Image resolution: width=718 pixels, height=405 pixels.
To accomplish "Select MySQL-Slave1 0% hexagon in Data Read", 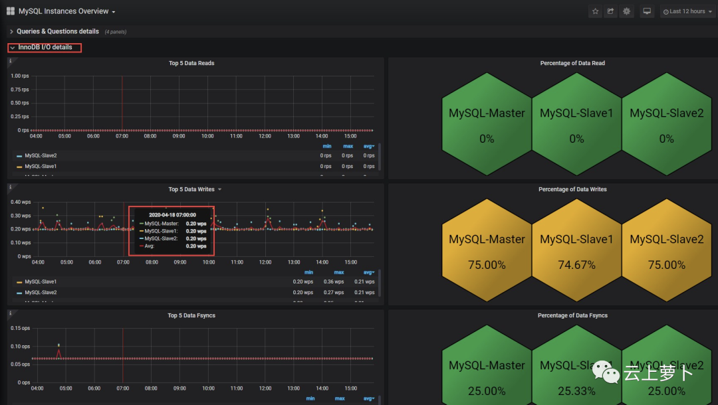I will click(x=576, y=124).
